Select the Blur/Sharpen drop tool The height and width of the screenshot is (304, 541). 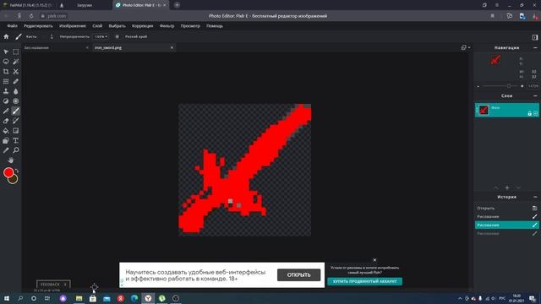[16, 91]
